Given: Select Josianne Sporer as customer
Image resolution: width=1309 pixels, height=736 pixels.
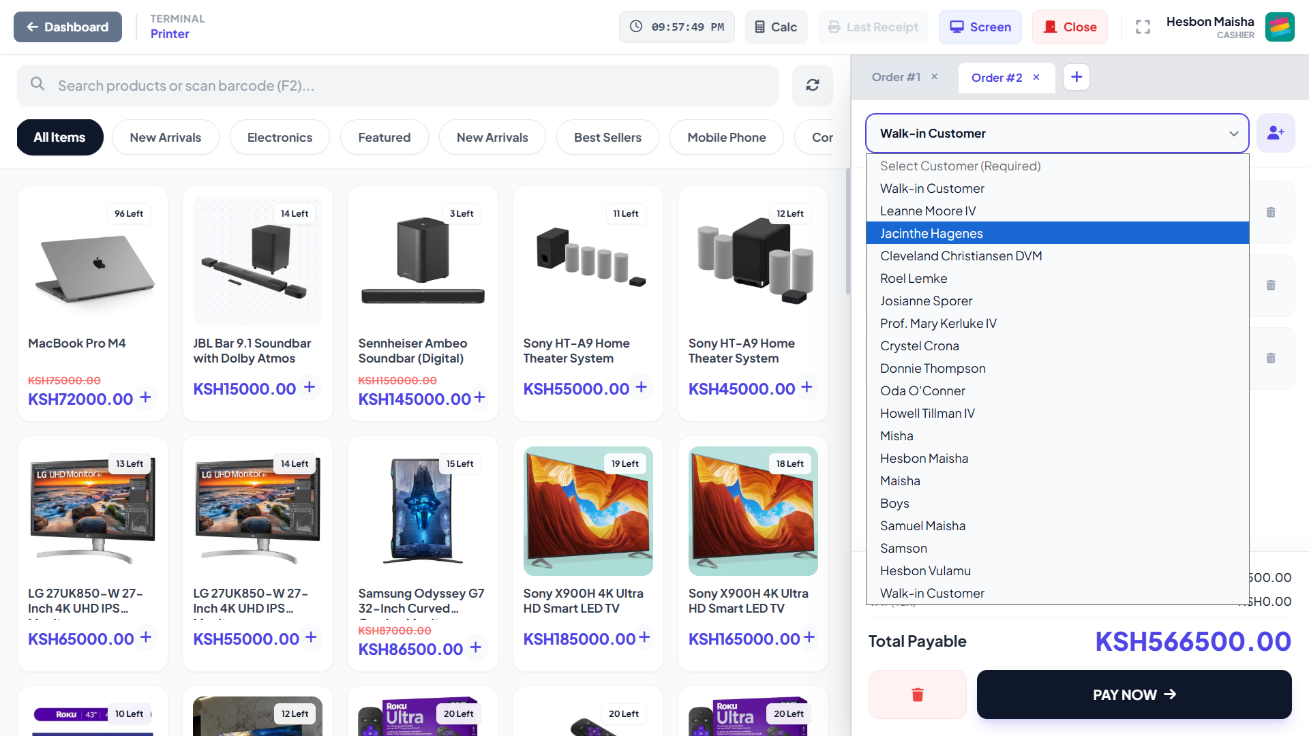Looking at the screenshot, I should pyautogui.click(x=1057, y=301).
